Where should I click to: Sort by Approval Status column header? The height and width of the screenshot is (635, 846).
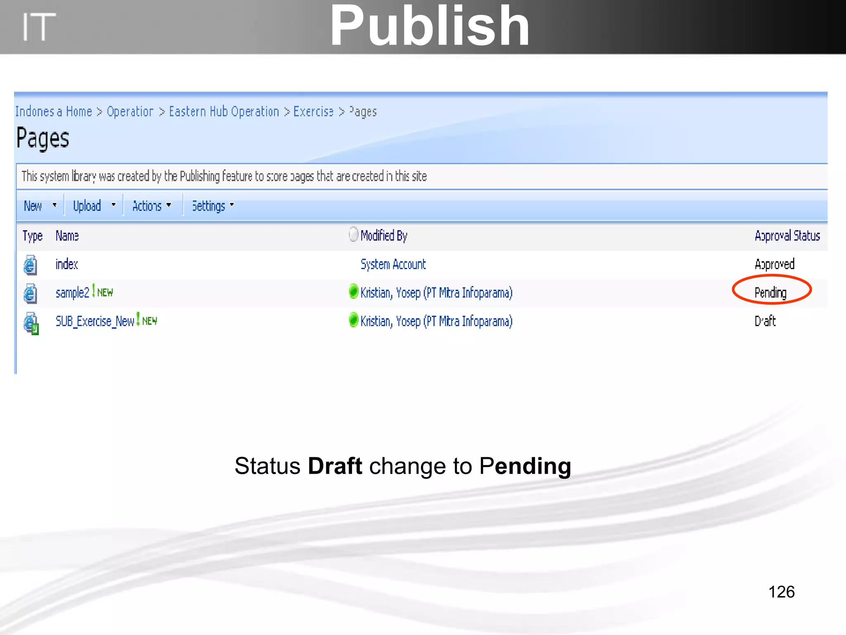point(787,236)
